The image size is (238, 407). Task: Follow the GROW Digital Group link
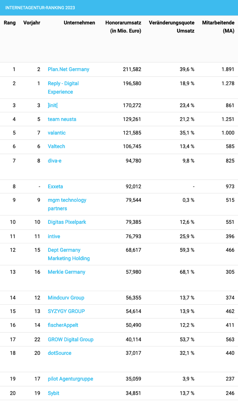tap(71, 339)
